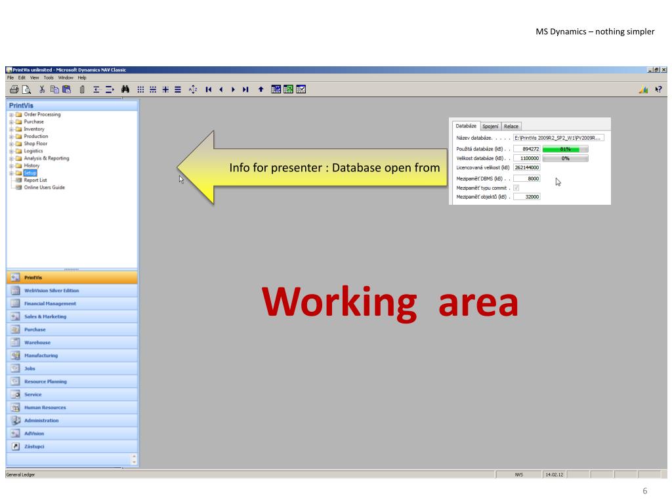The height and width of the screenshot is (504, 672).
Task: Open Find with the binoculars icon
Action: [x=125, y=89]
